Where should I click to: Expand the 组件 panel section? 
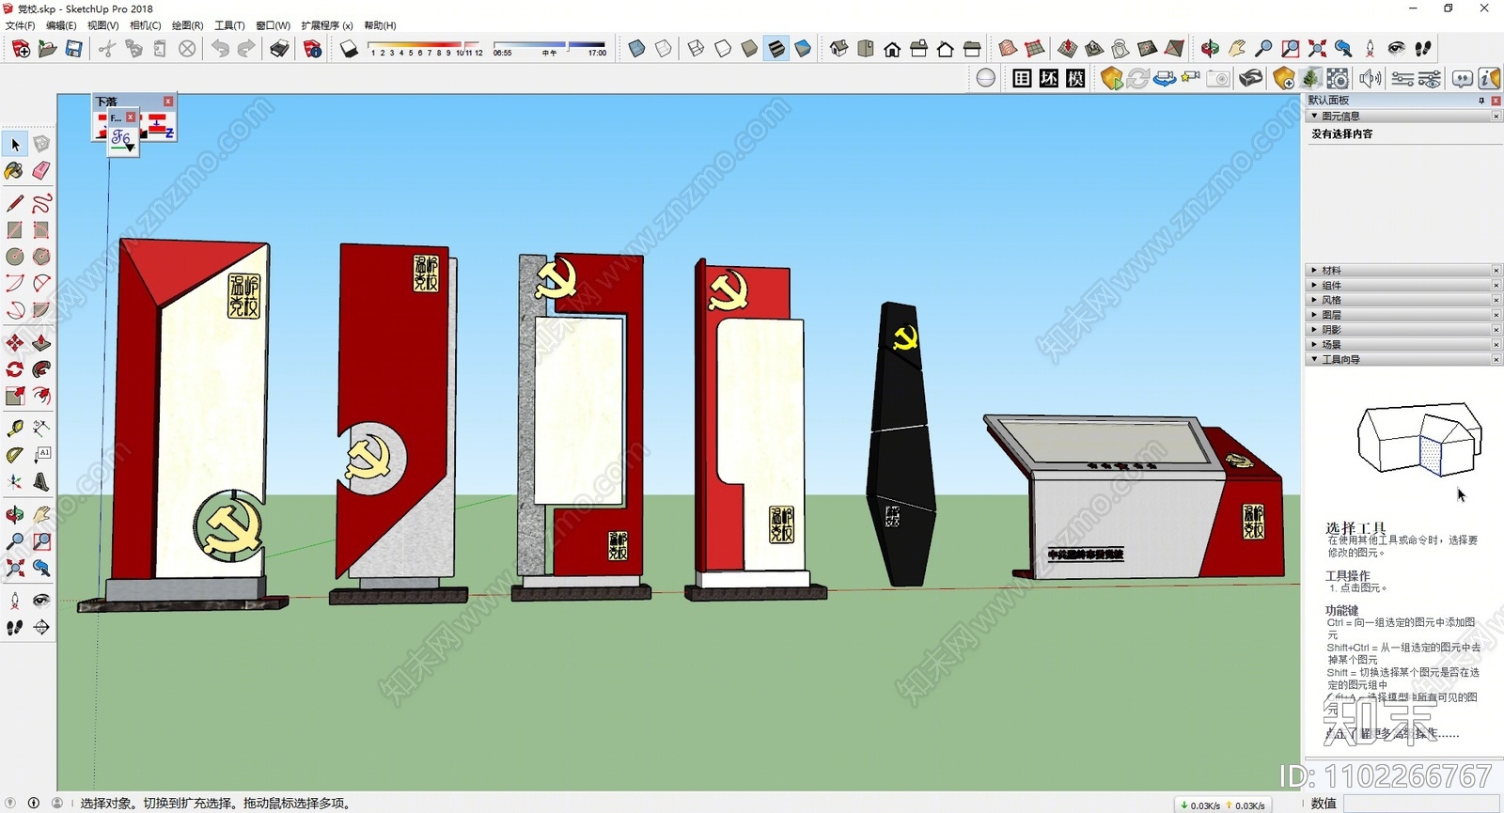(1314, 285)
